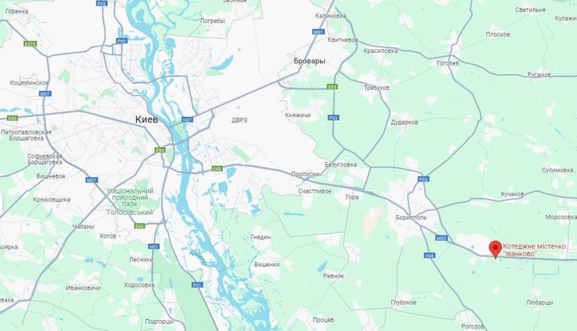Select the M01 highway shield near Калиновка
This screenshot has width=577, height=331.
point(319,32)
